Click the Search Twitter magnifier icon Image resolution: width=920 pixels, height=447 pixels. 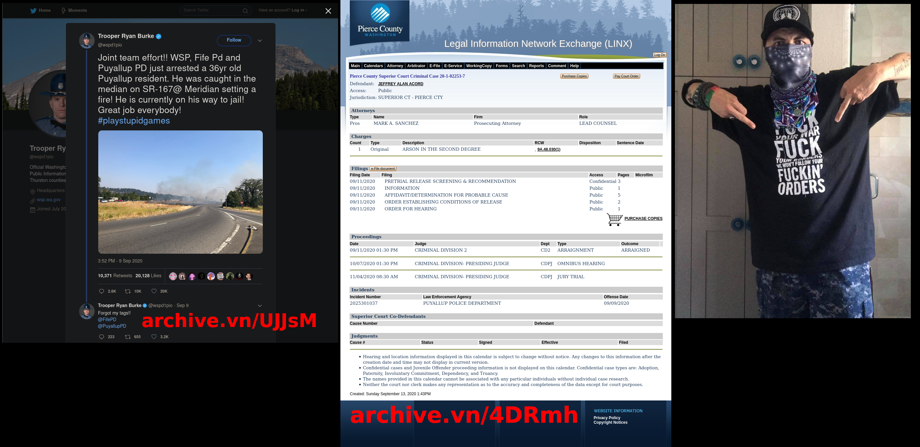pos(245,11)
